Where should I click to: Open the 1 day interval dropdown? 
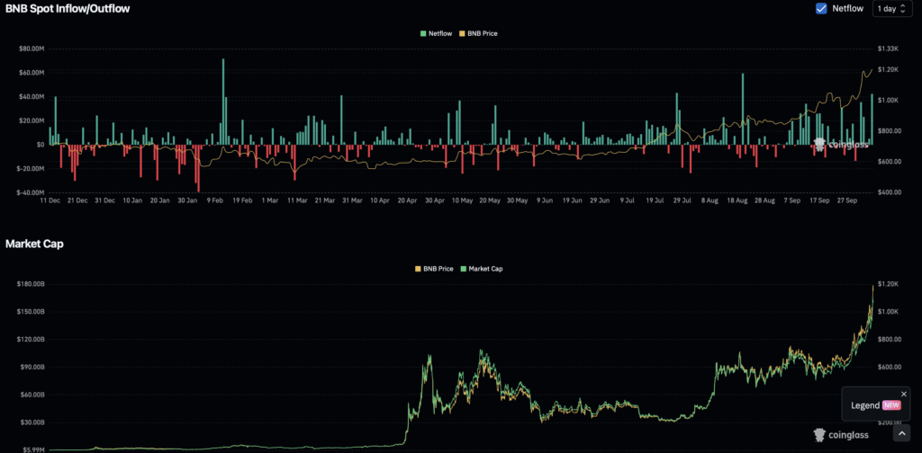[891, 8]
